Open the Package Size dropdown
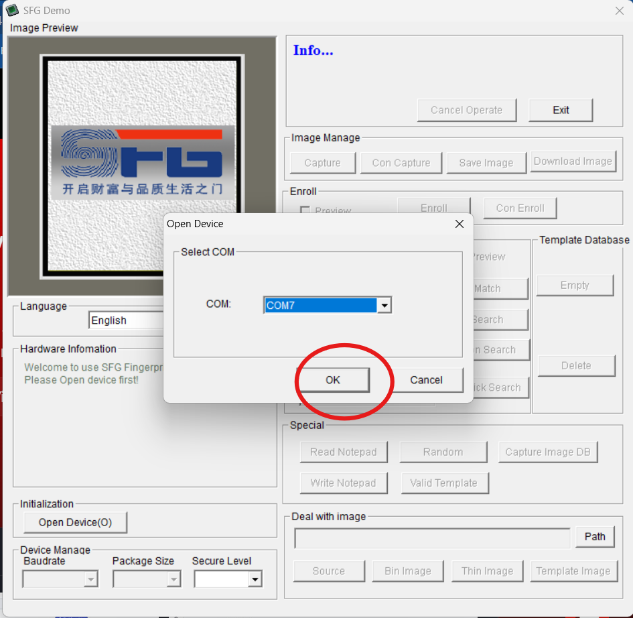 [x=147, y=579]
